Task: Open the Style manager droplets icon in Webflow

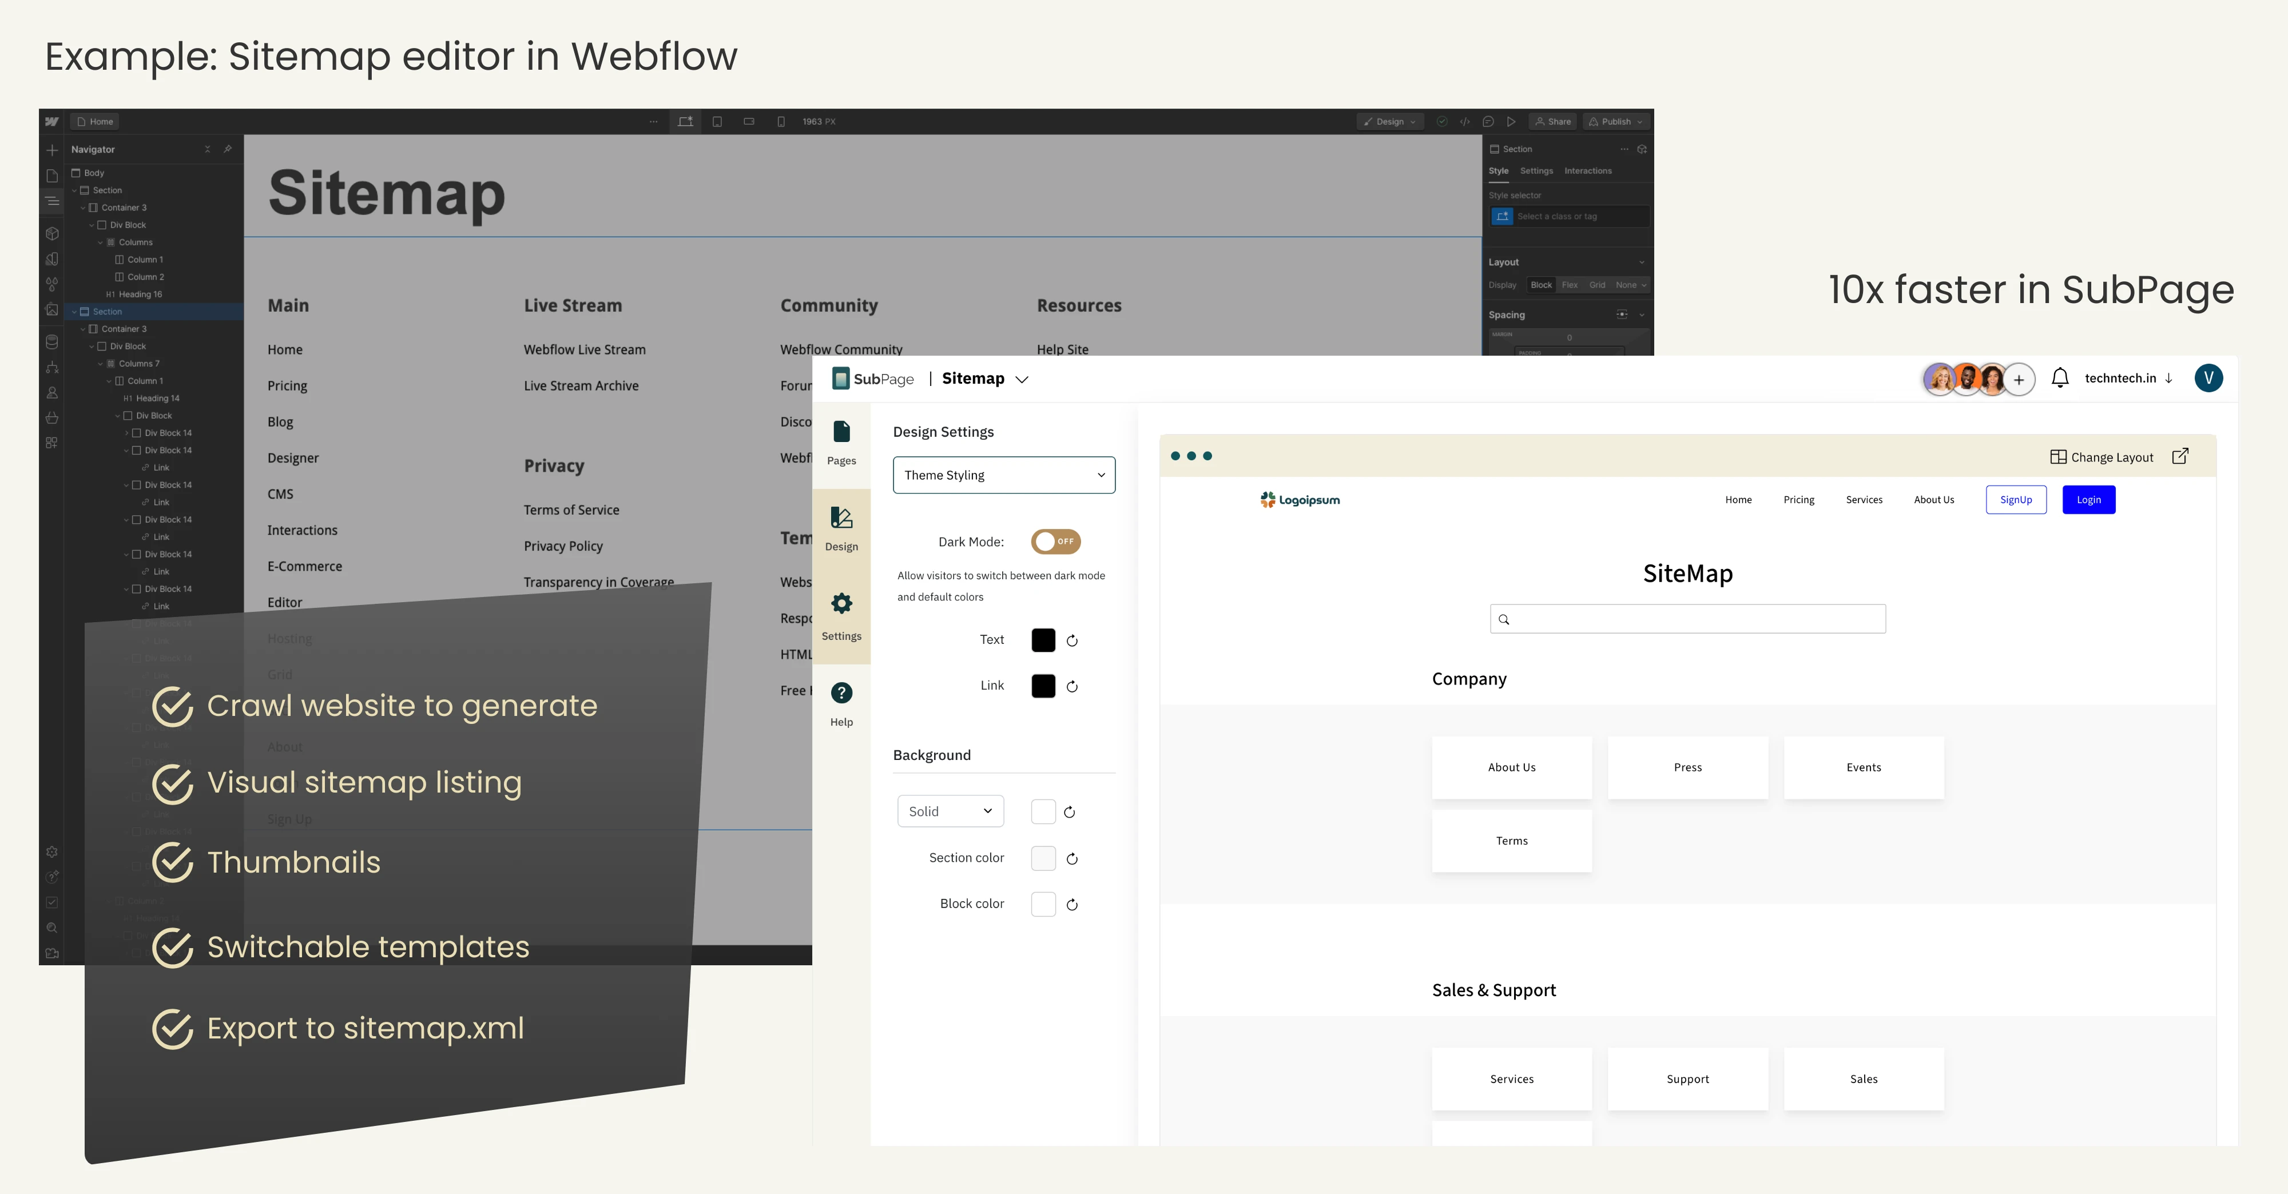Action: point(51,285)
